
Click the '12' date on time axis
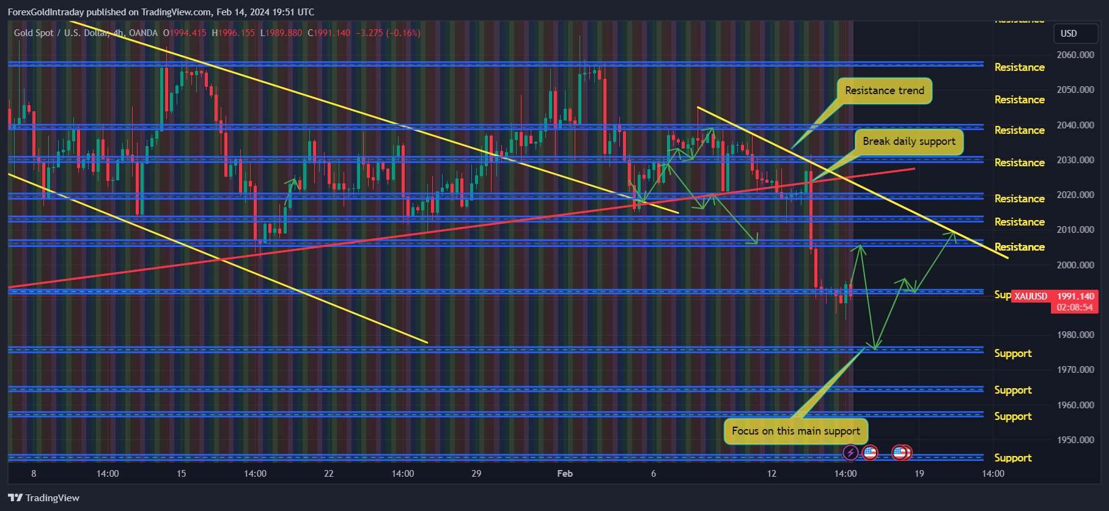772,474
